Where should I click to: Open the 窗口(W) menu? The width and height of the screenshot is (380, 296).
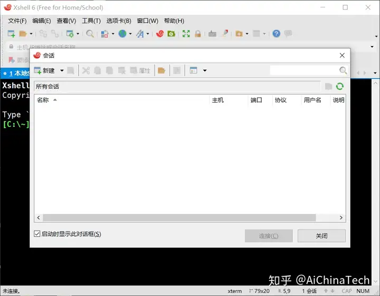click(x=148, y=21)
